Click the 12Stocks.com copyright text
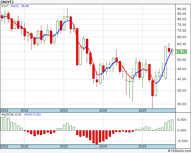Screen dimensions: 191x153 pyautogui.click(x=179, y=151)
